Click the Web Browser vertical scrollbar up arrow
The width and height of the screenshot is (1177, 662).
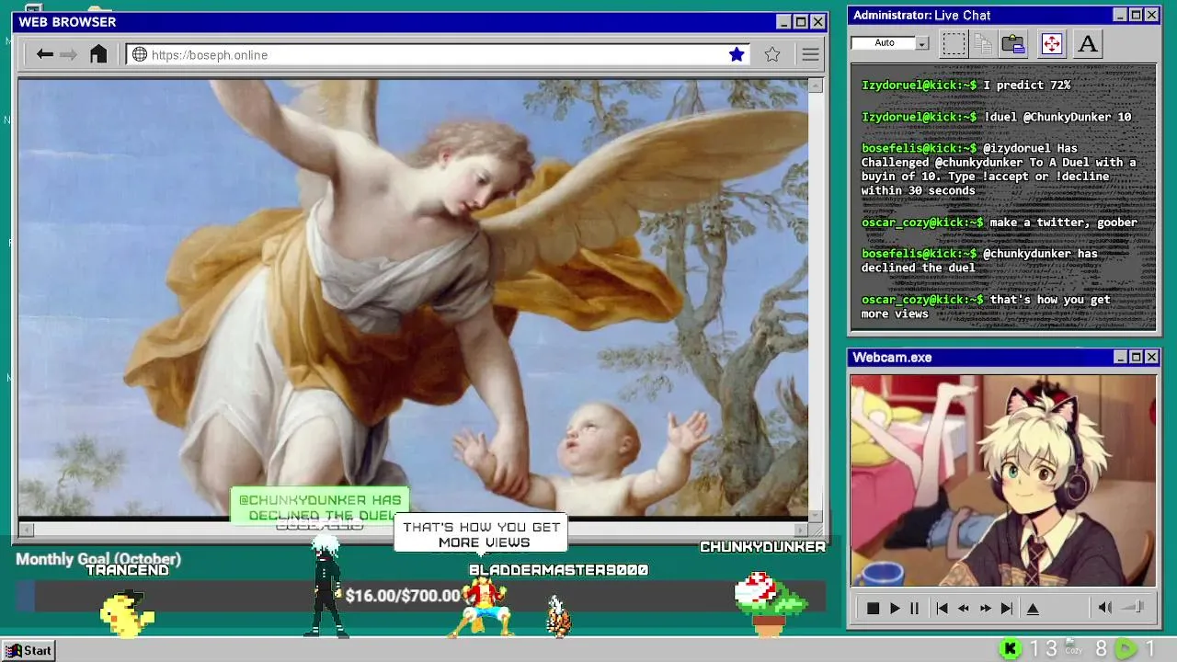[815, 86]
